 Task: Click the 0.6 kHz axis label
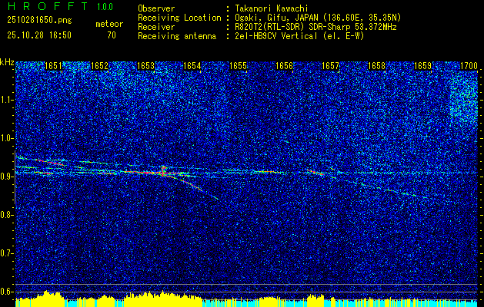pyautogui.click(x=7, y=291)
